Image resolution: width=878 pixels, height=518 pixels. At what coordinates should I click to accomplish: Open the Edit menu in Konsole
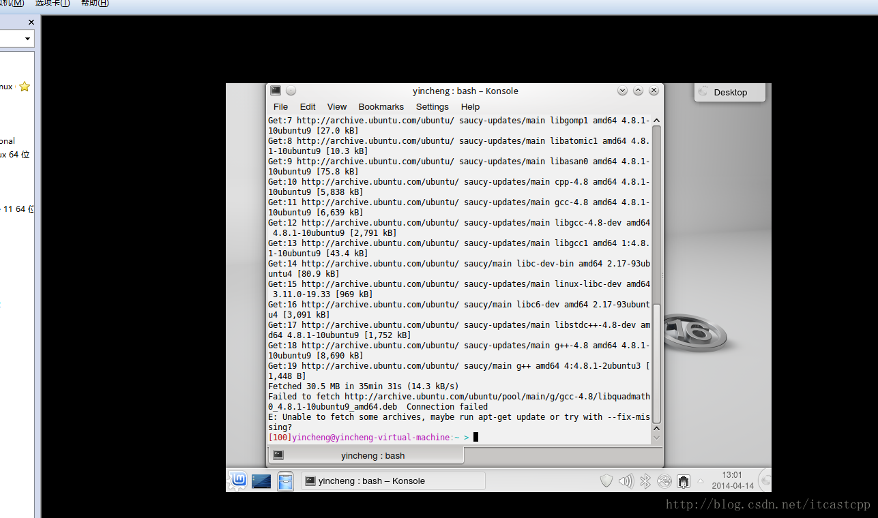pos(308,107)
